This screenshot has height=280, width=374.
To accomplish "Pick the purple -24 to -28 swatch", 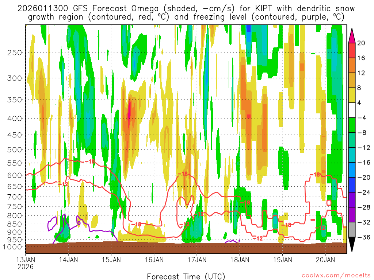I will (352, 200).
